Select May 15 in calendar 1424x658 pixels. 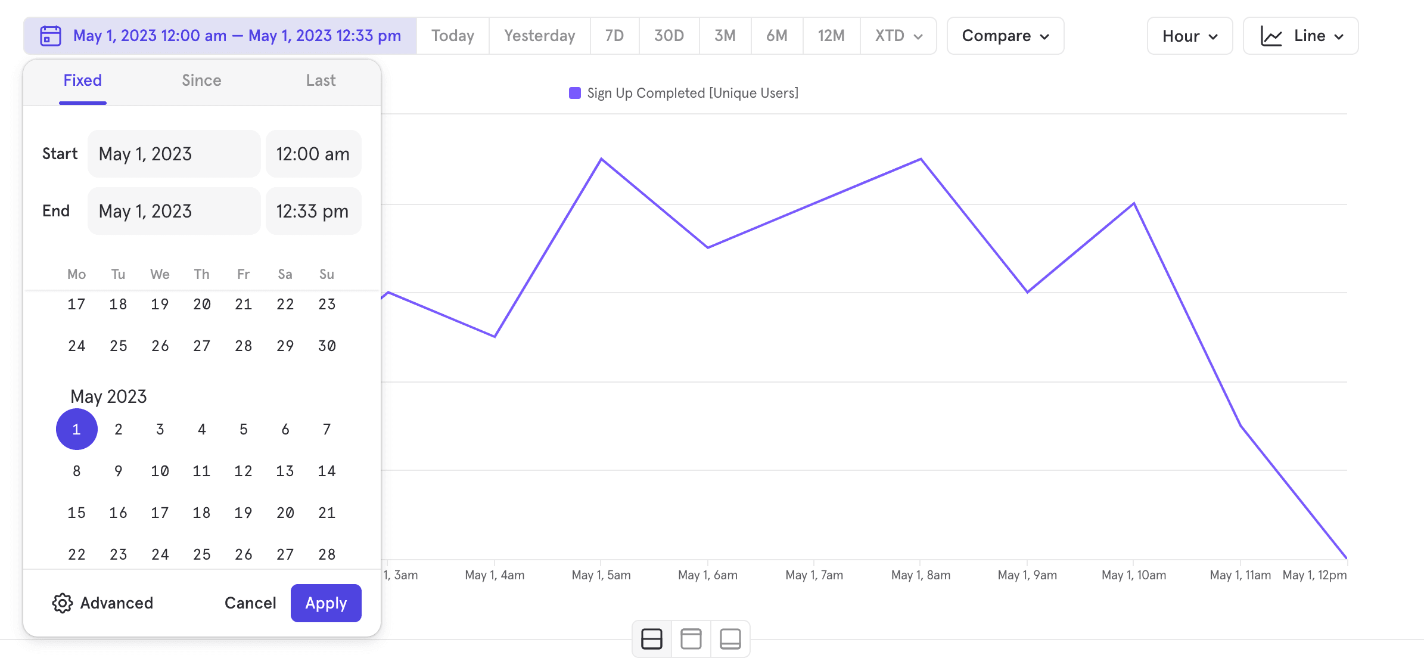(76, 513)
